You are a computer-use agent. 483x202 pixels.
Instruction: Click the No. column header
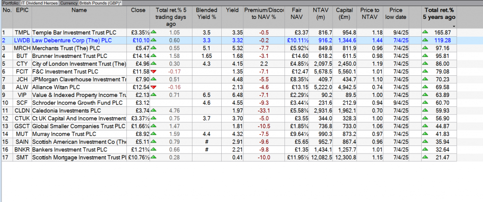tap(7, 17)
